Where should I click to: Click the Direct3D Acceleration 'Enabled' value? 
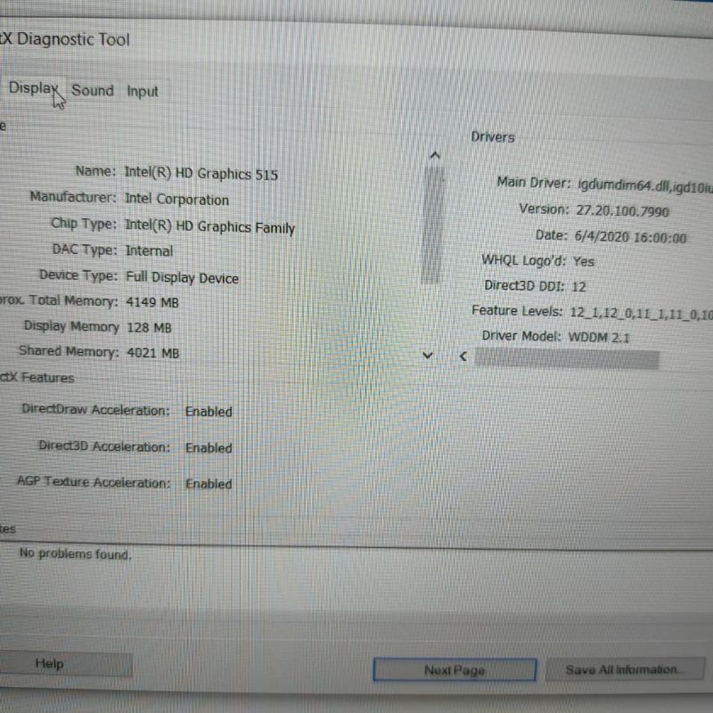(209, 448)
